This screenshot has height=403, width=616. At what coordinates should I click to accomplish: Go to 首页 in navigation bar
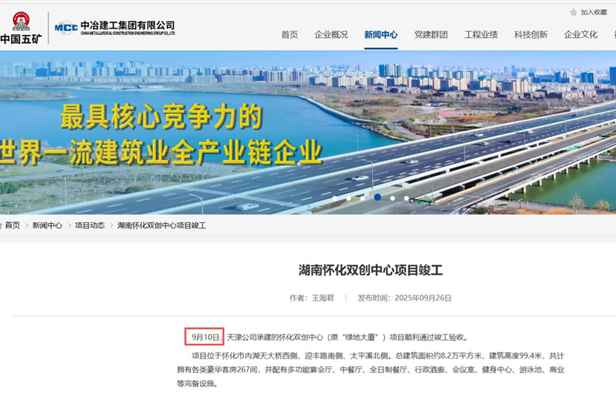(x=290, y=35)
